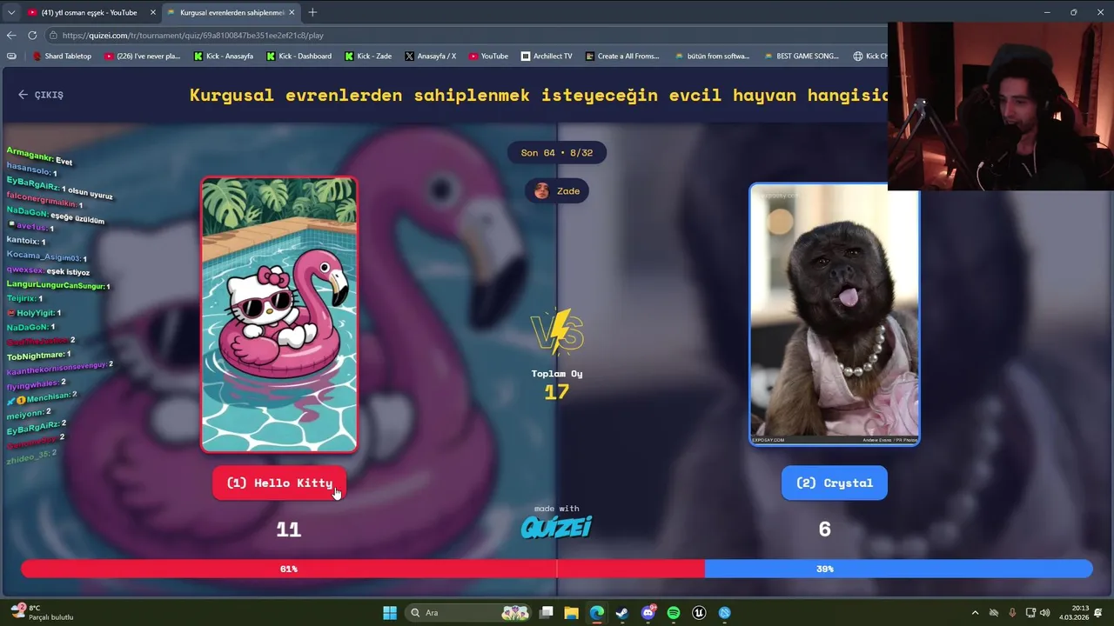
Task: Open a new browser tab
Action: tap(312, 12)
